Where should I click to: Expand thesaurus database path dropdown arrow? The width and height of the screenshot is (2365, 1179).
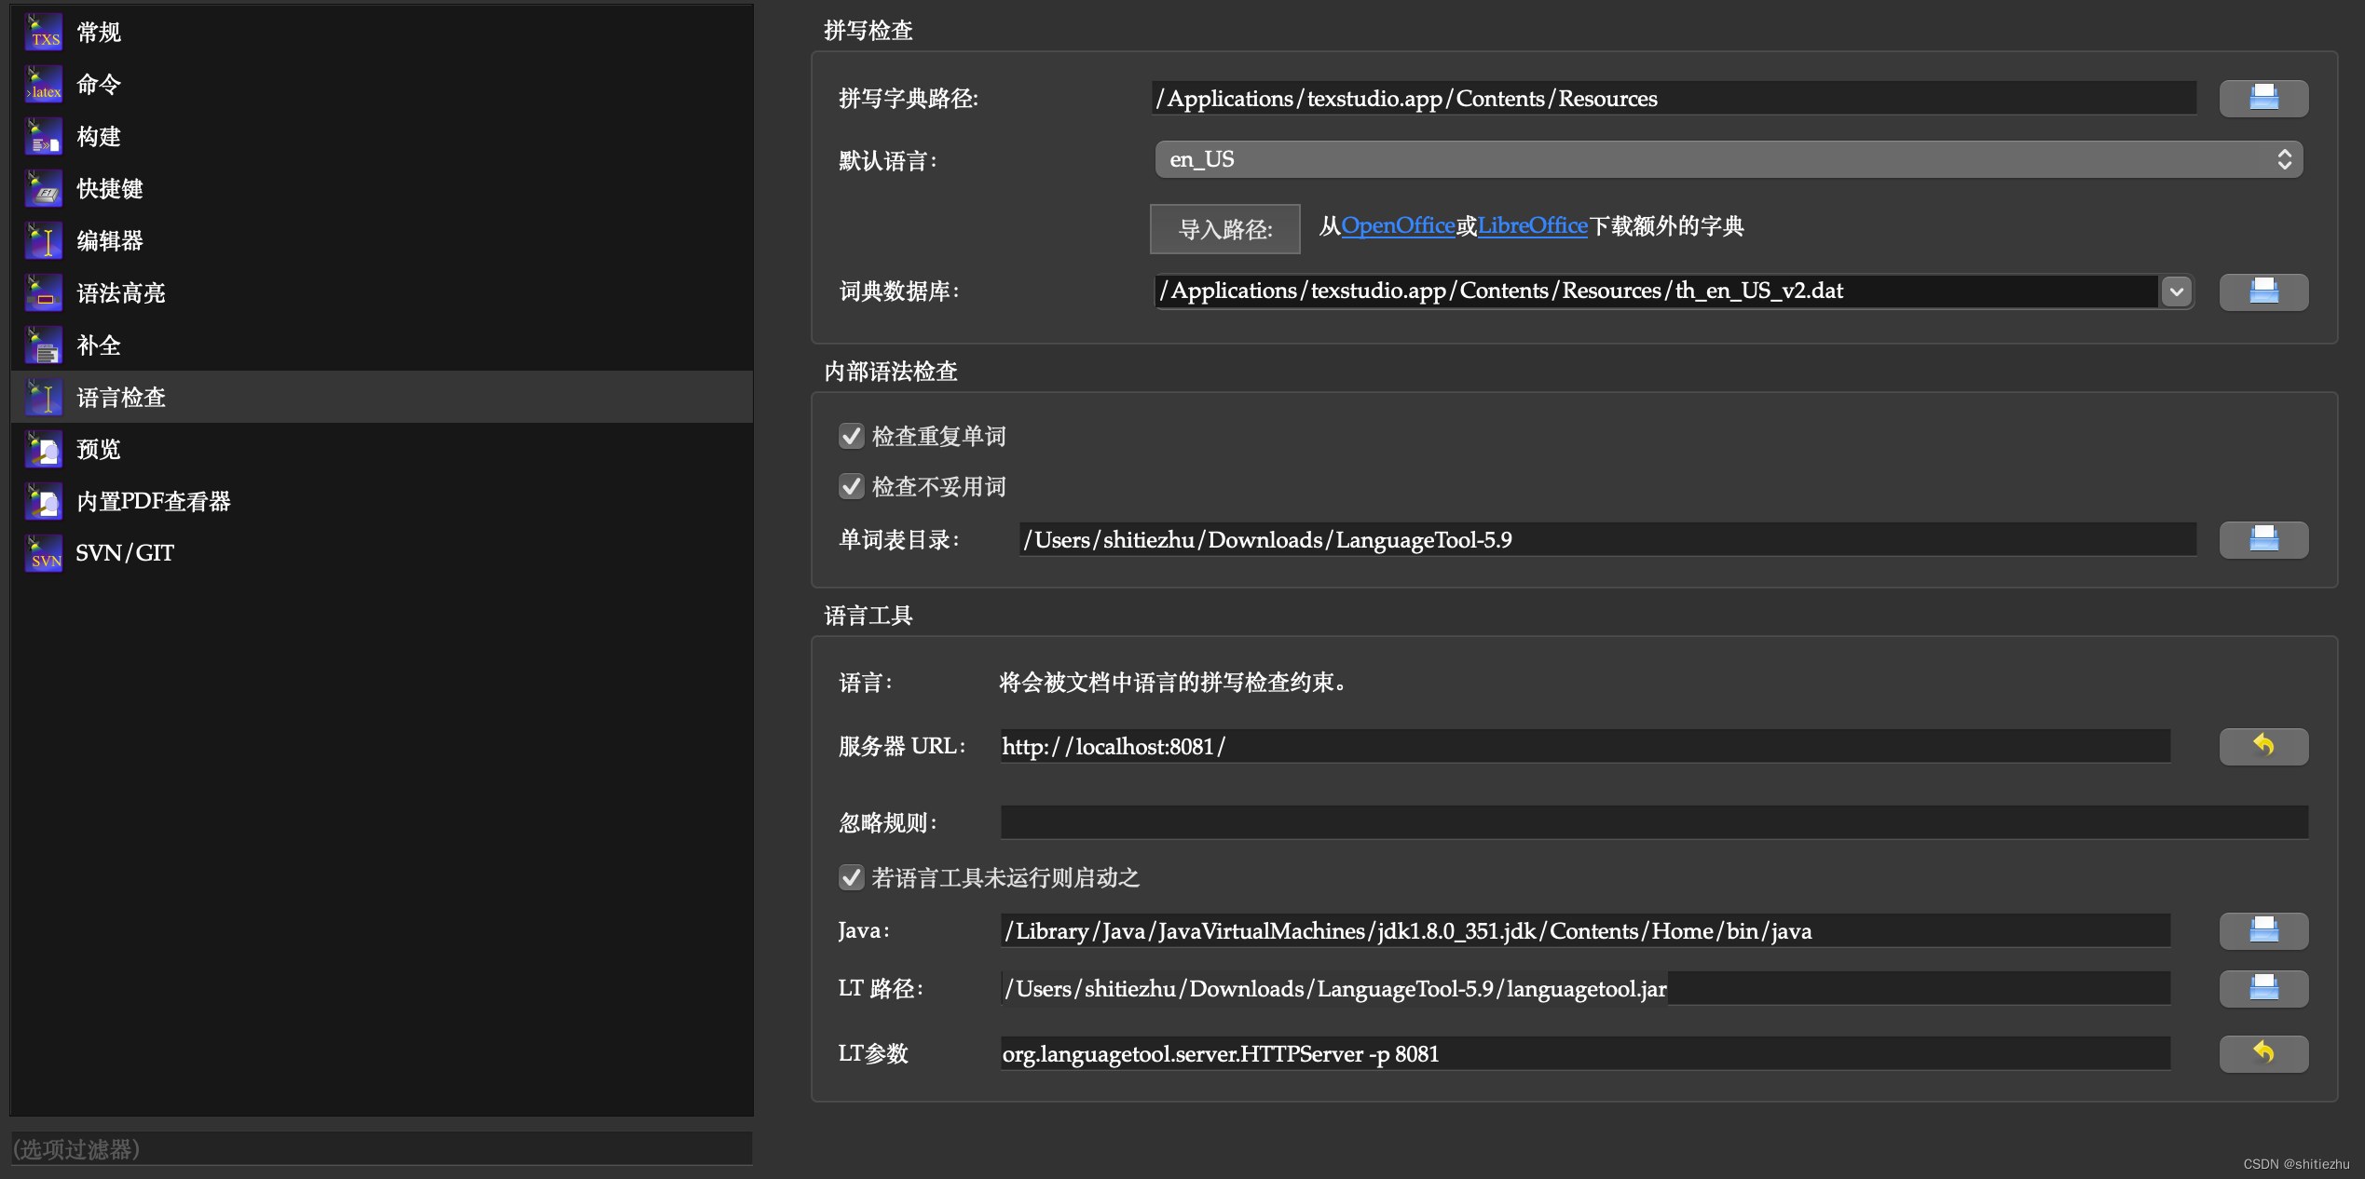2176,291
